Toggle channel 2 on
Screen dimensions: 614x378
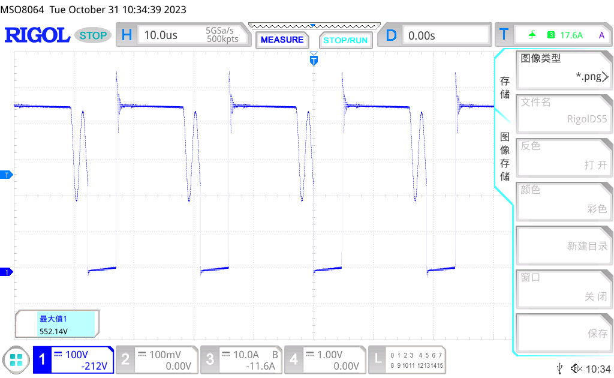coord(156,360)
